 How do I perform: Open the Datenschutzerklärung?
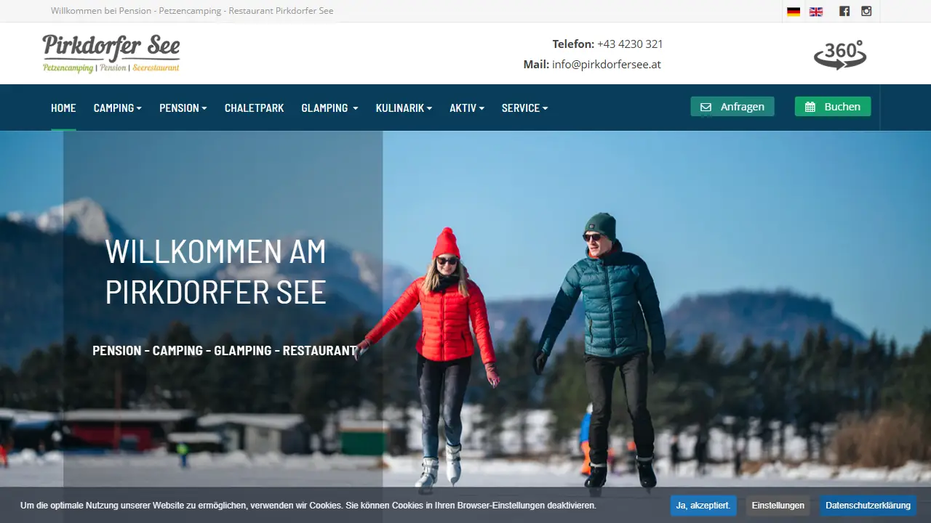(868, 506)
